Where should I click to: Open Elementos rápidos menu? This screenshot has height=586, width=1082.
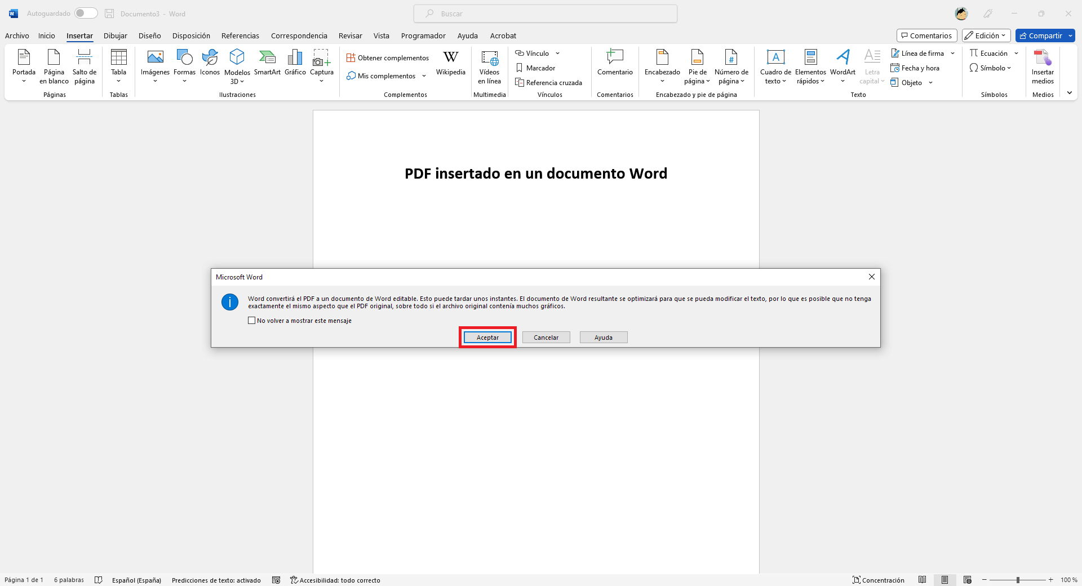pyautogui.click(x=810, y=66)
